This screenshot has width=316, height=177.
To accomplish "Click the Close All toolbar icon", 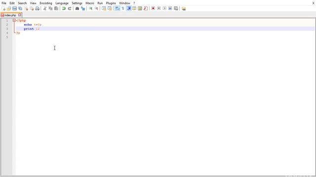I will point(32,8).
